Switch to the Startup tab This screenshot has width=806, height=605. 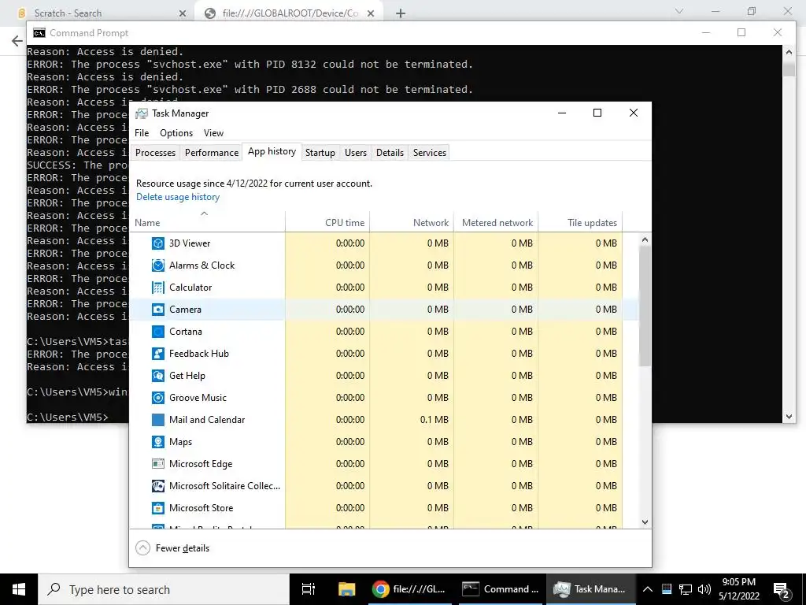coord(320,153)
